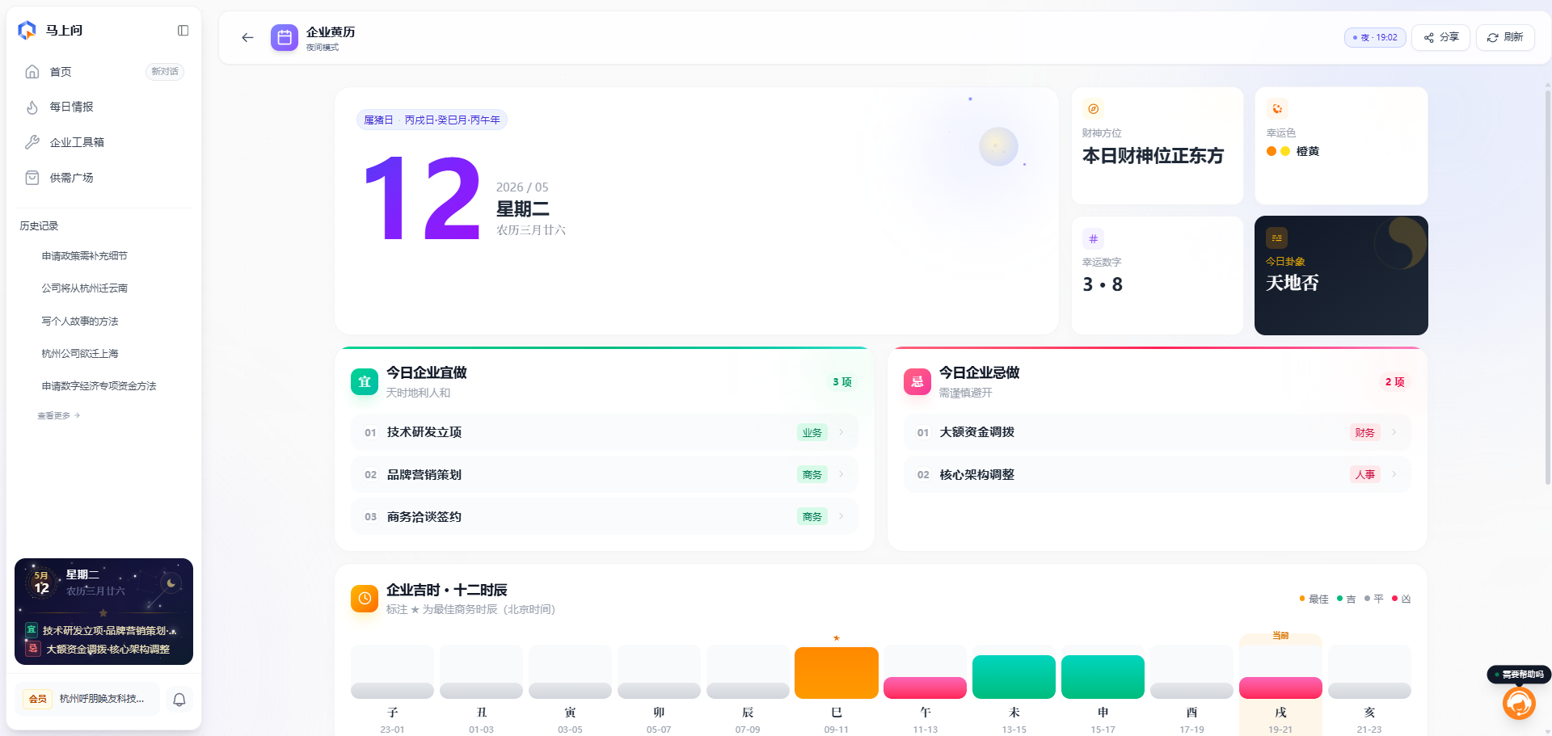Click the 2 项 count badge
Screen dimensions: 1552x736
click(x=1395, y=382)
